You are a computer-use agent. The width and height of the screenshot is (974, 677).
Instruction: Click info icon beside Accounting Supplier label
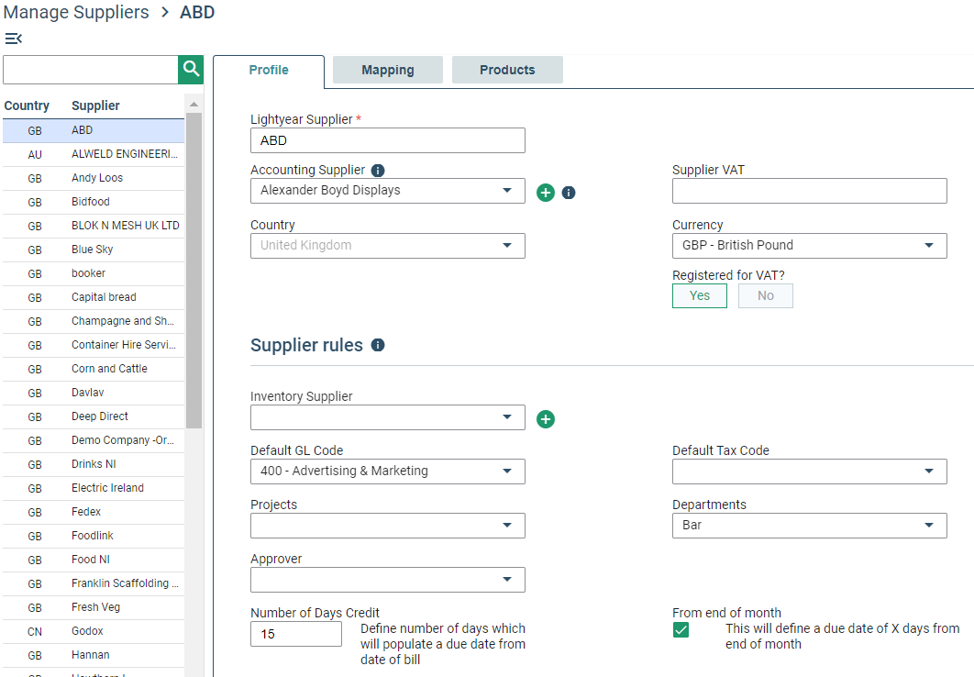click(x=378, y=171)
